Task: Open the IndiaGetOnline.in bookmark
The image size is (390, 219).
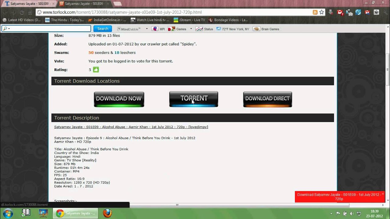Action: click(107, 20)
